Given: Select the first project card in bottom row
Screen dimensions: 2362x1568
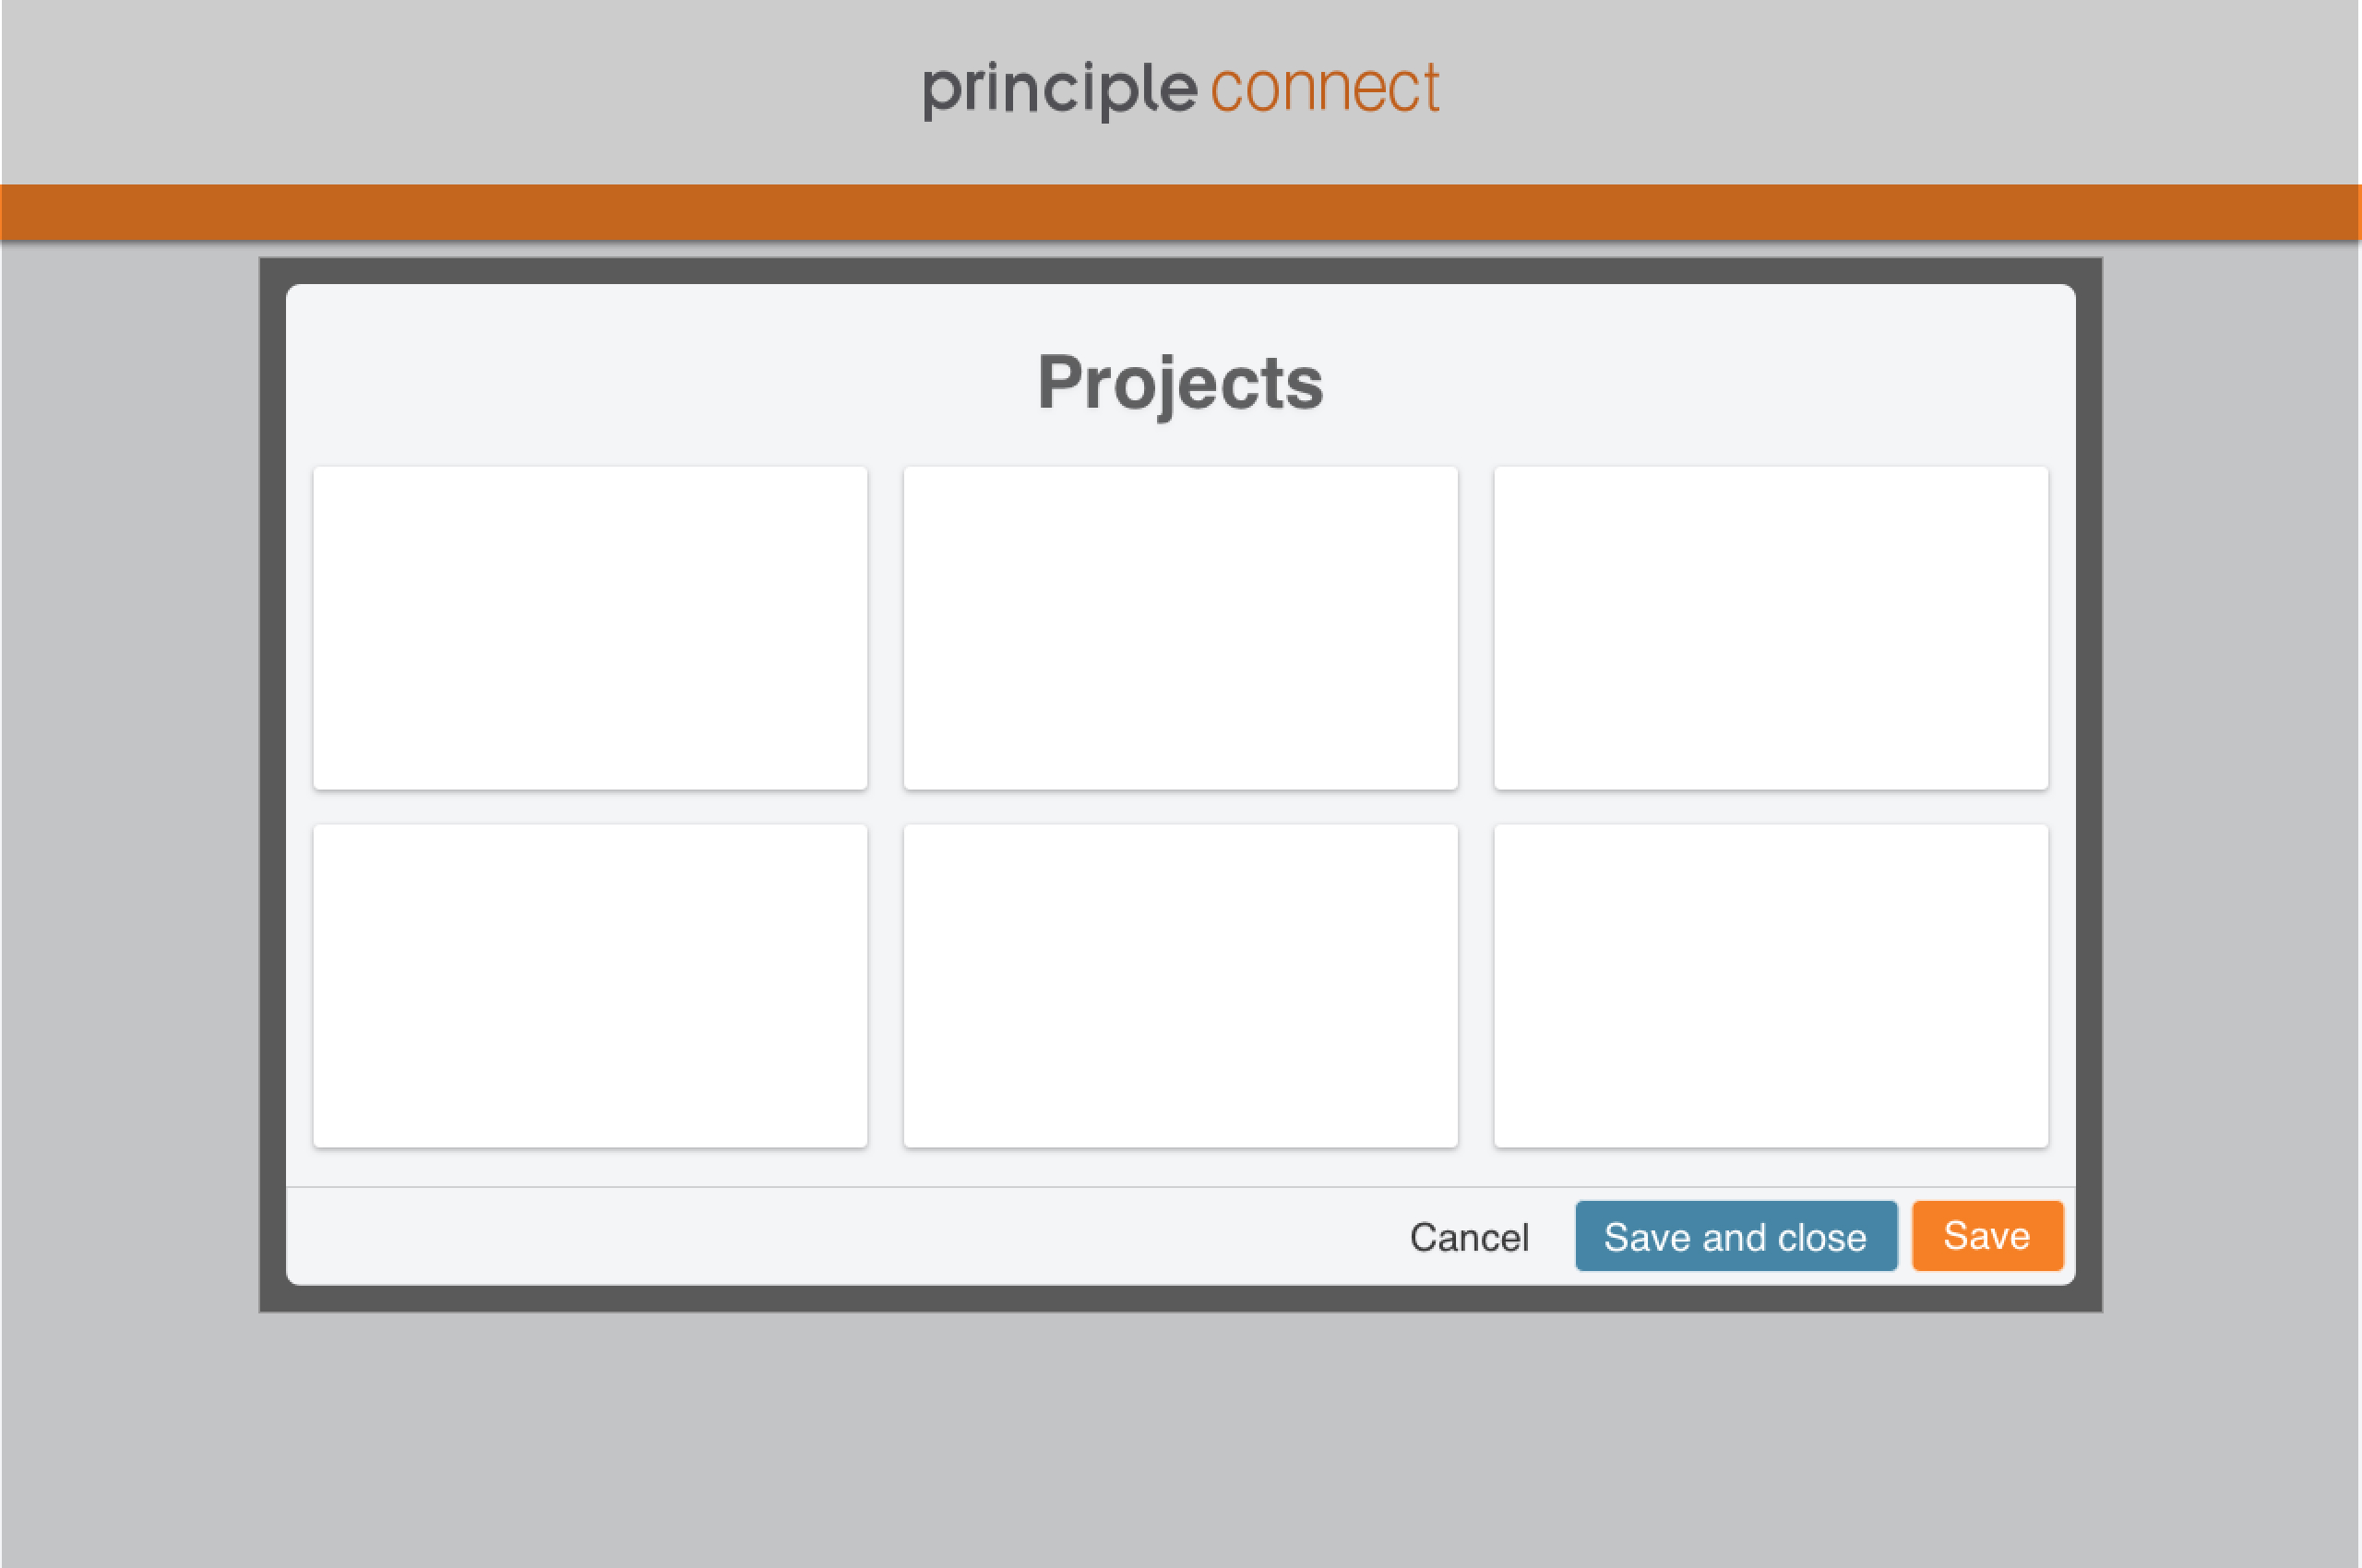Looking at the screenshot, I should point(590,986).
